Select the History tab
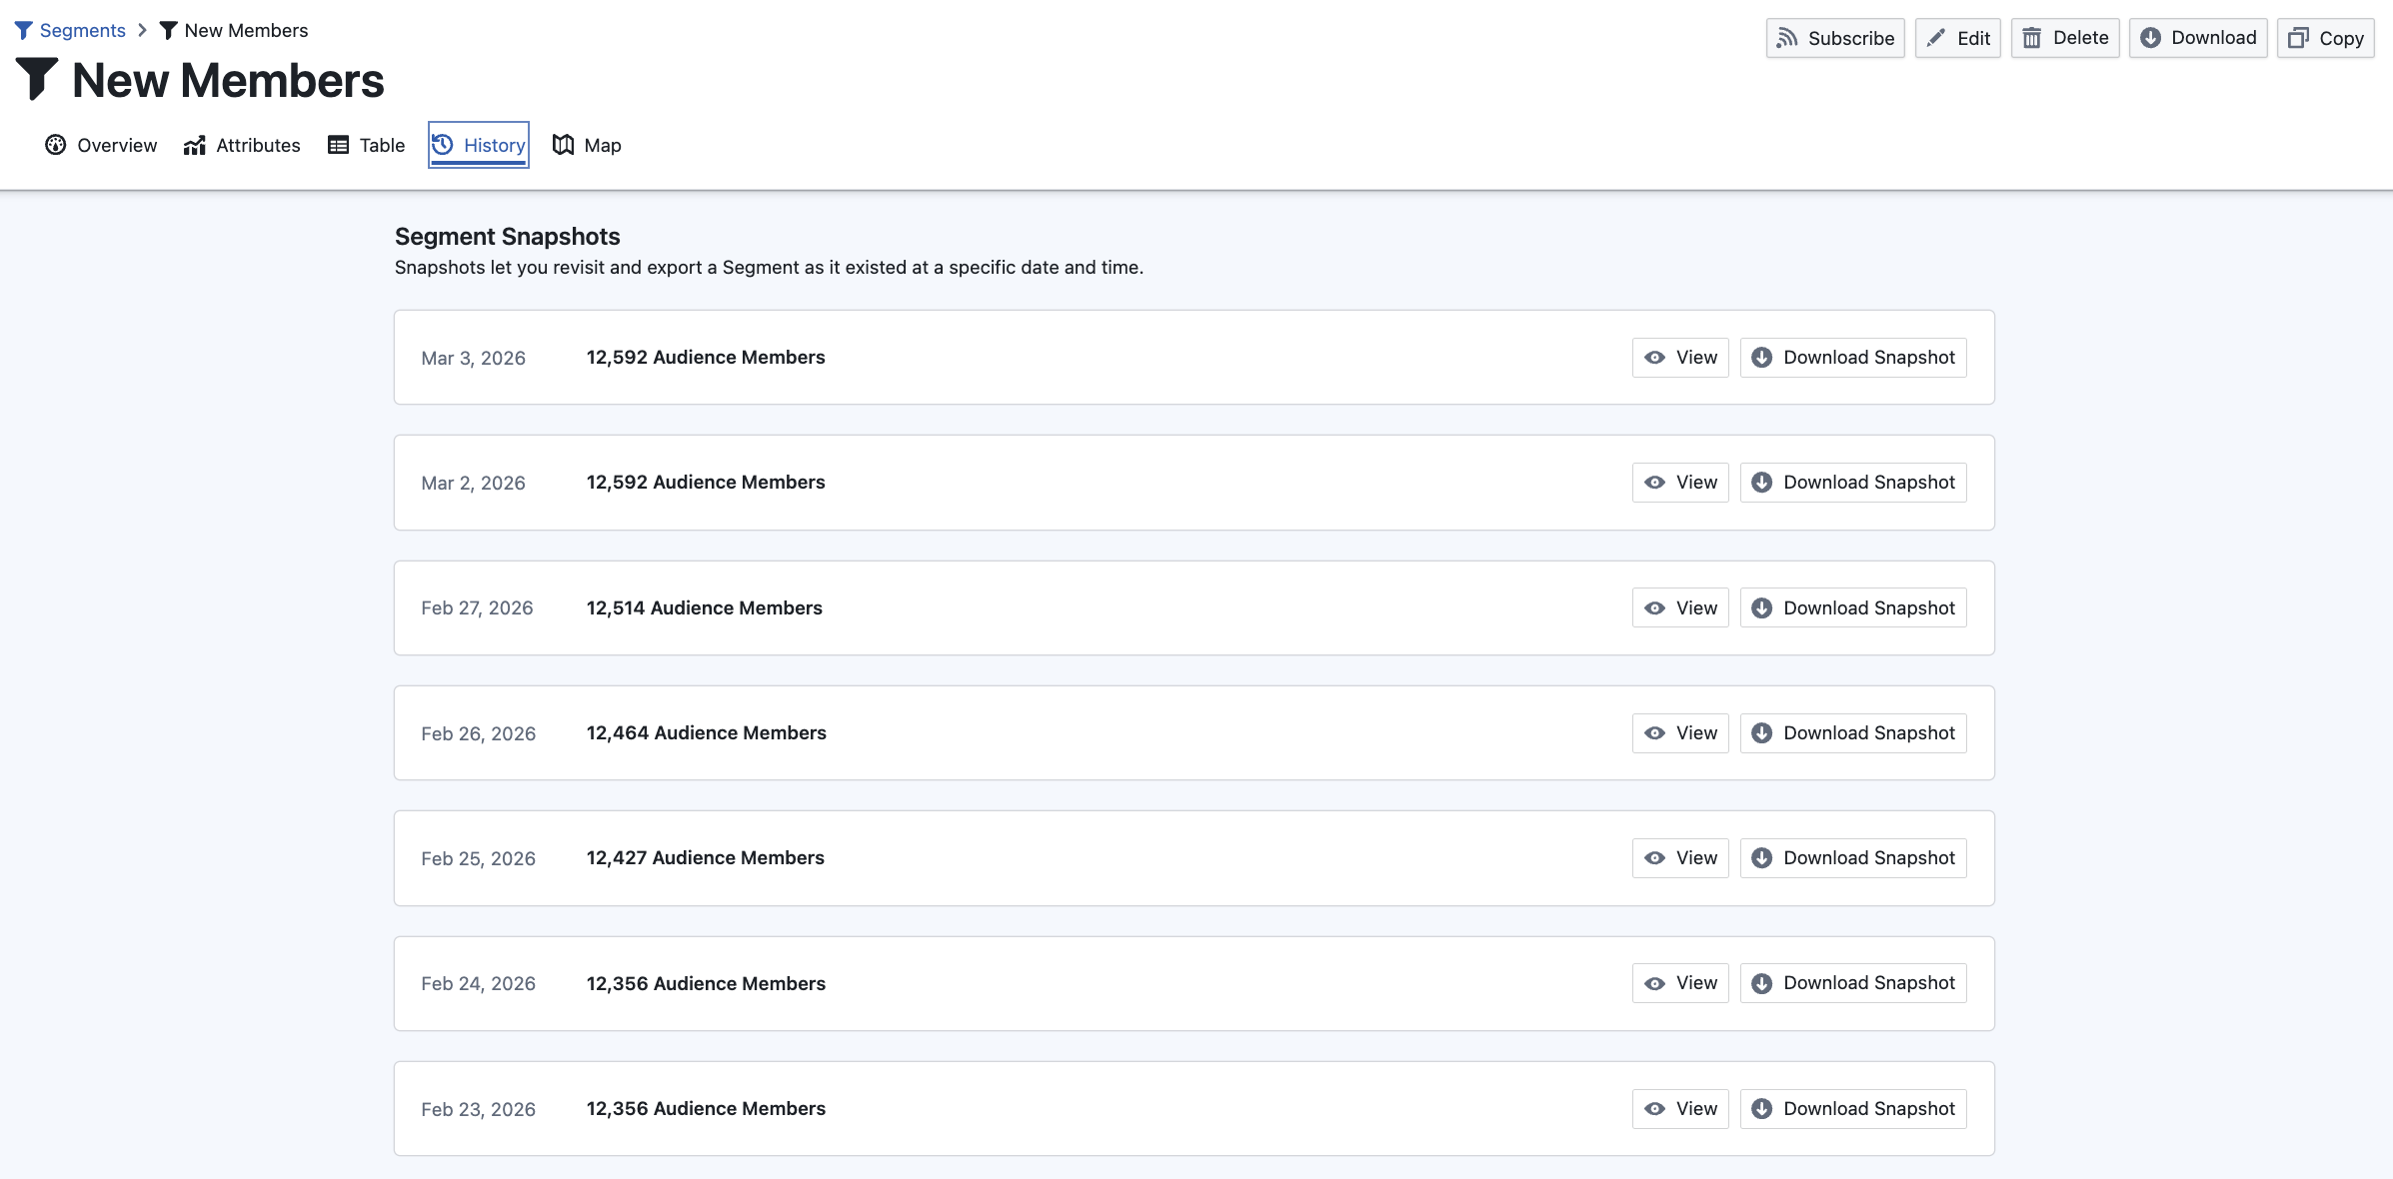The image size is (2393, 1179). coord(479,145)
